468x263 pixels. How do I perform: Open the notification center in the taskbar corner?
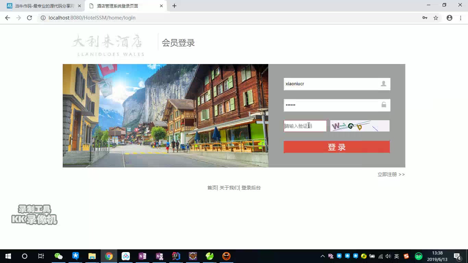click(x=457, y=256)
